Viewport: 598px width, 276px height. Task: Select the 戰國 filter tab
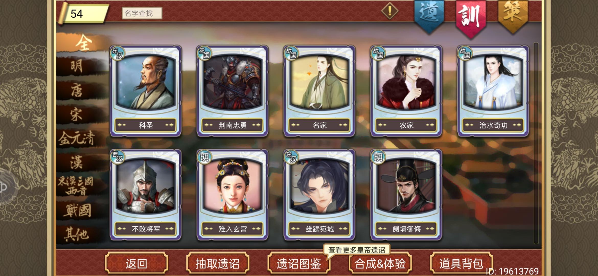(x=77, y=210)
